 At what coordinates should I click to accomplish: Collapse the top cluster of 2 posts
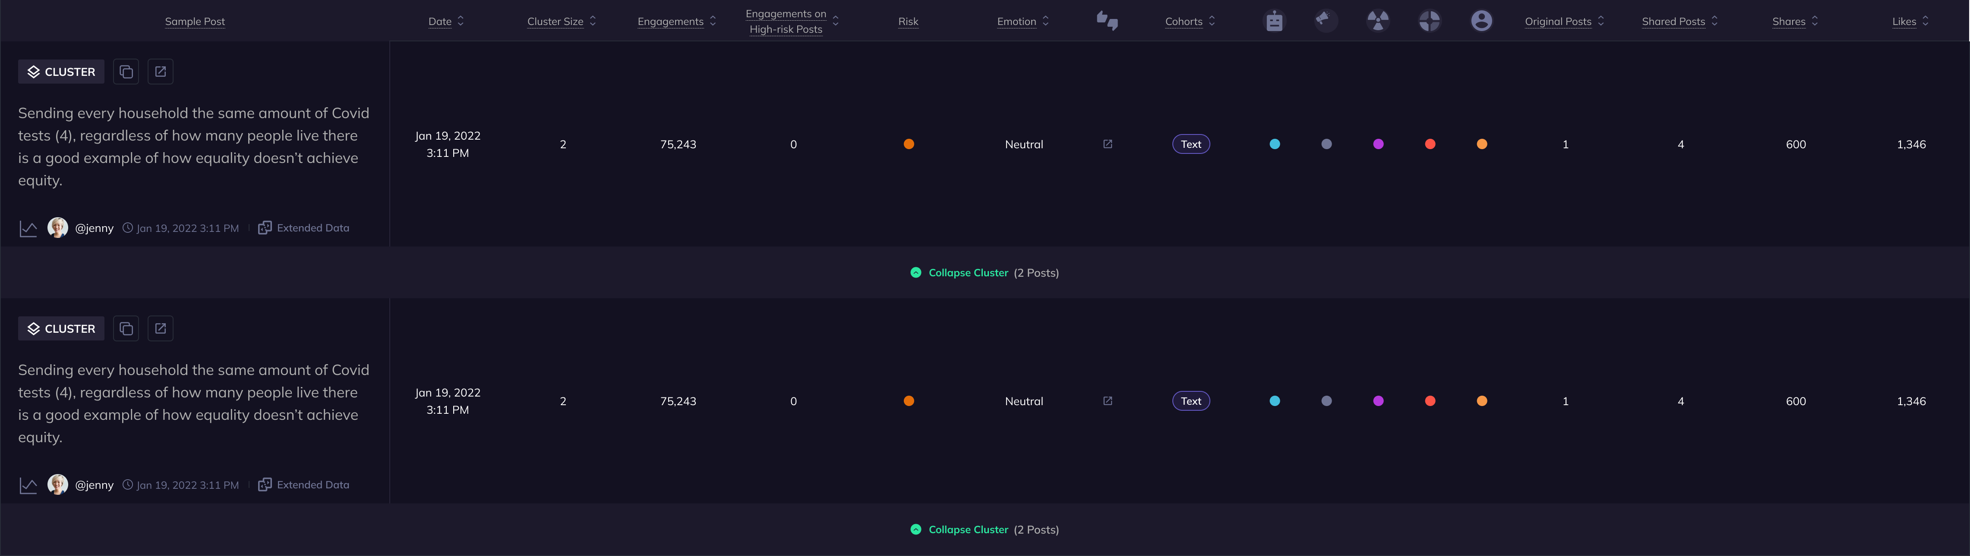(967, 273)
